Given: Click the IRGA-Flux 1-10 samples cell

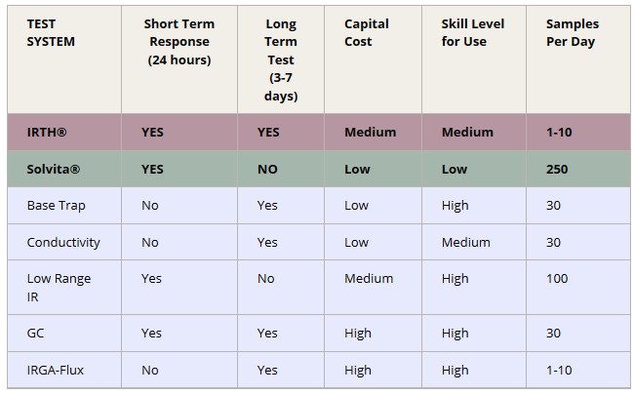Looking at the screenshot, I should click(561, 370).
